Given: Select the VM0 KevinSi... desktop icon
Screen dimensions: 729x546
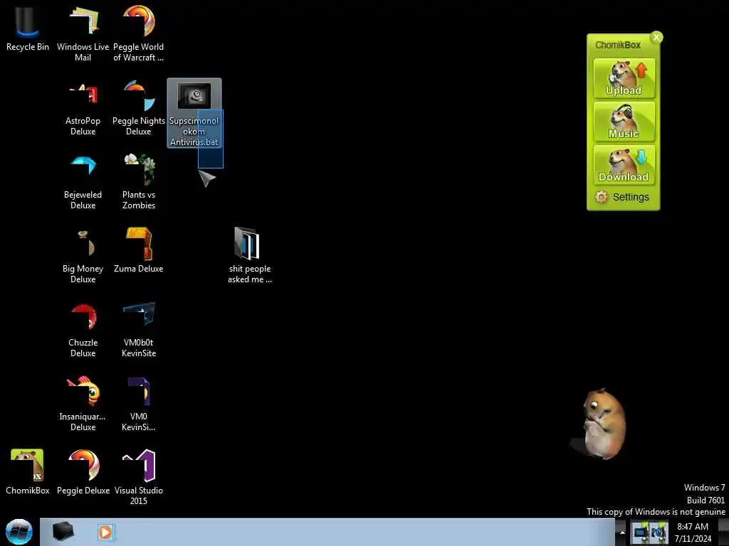Looking at the screenshot, I should [139, 403].
